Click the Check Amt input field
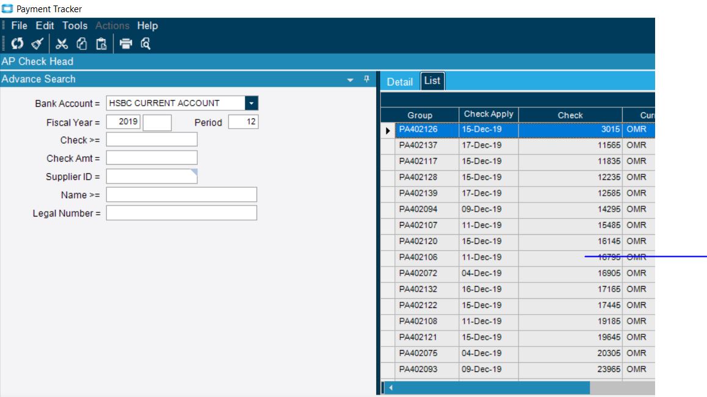 (x=151, y=158)
